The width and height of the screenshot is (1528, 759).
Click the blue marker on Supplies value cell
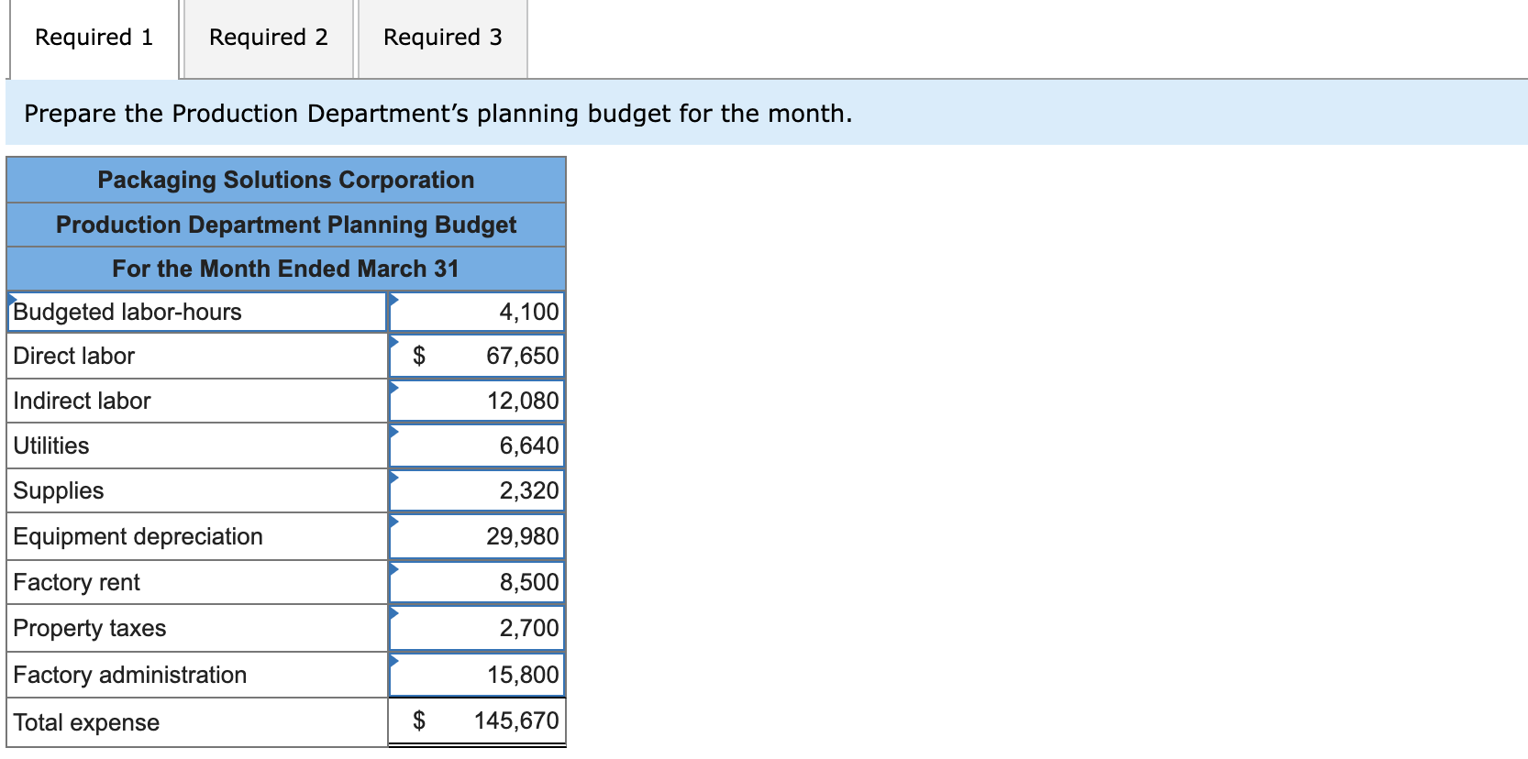click(394, 478)
